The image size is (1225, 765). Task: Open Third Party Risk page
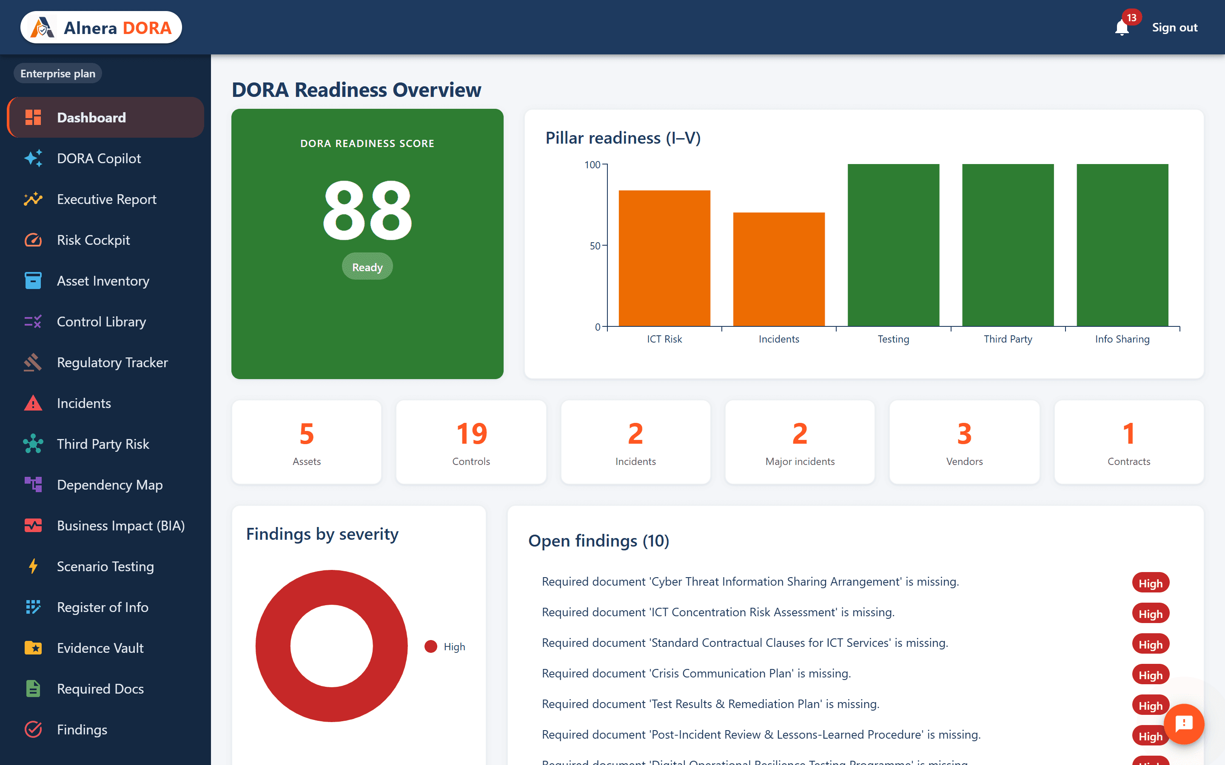(x=105, y=444)
